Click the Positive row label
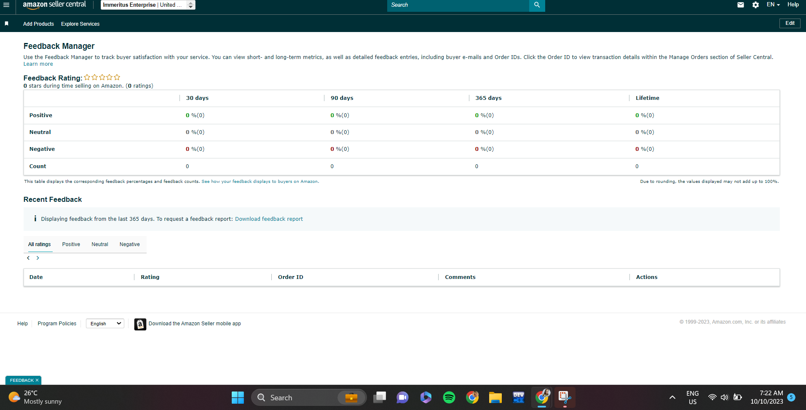The height and width of the screenshot is (410, 806). pyautogui.click(x=41, y=115)
